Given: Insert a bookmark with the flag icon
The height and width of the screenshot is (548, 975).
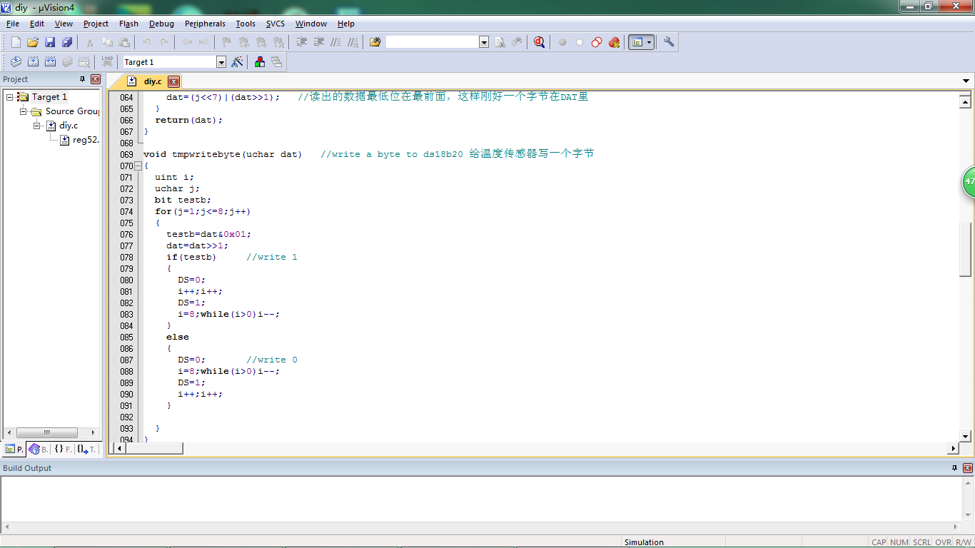Looking at the screenshot, I should pyautogui.click(x=227, y=42).
